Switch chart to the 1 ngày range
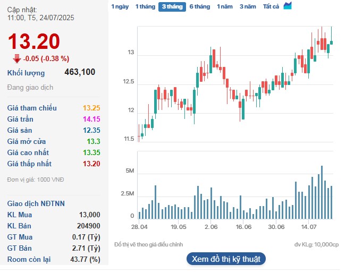 tap(120, 6)
